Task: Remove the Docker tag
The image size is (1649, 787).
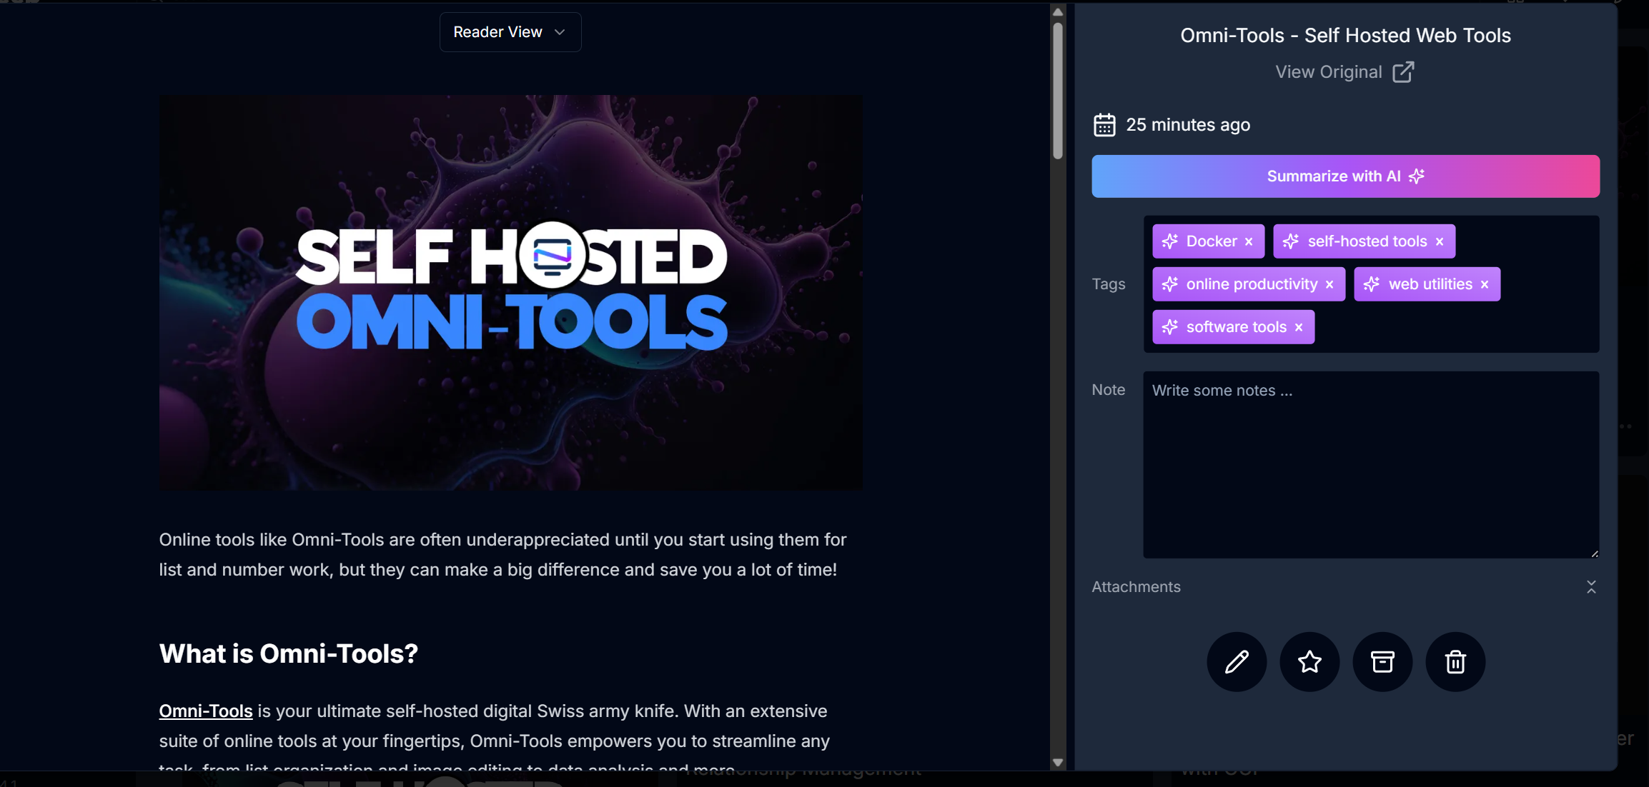Action: pyautogui.click(x=1249, y=242)
